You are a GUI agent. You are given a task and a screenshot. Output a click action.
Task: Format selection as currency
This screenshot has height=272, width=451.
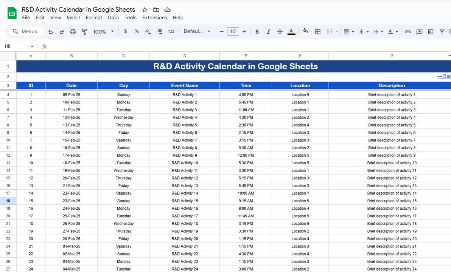coord(125,31)
